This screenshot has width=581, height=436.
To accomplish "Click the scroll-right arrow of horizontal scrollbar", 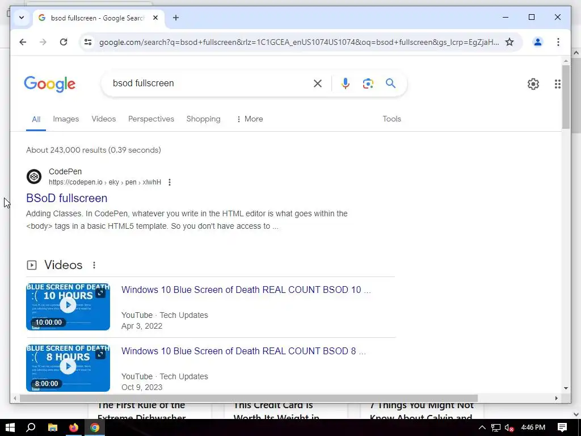I will coord(557,399).
